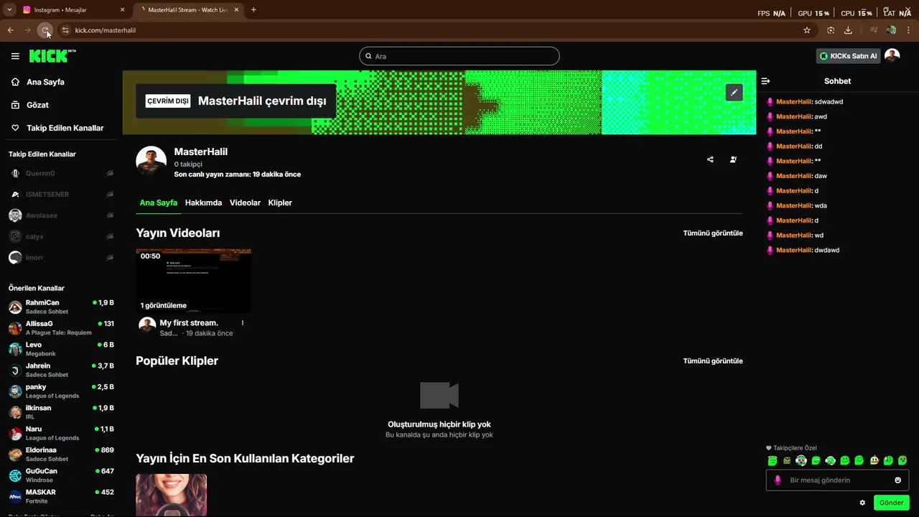Viewport: 919px width, 517px height.
Task: Open followed channel calyx
Action: (x=60, y=236)
